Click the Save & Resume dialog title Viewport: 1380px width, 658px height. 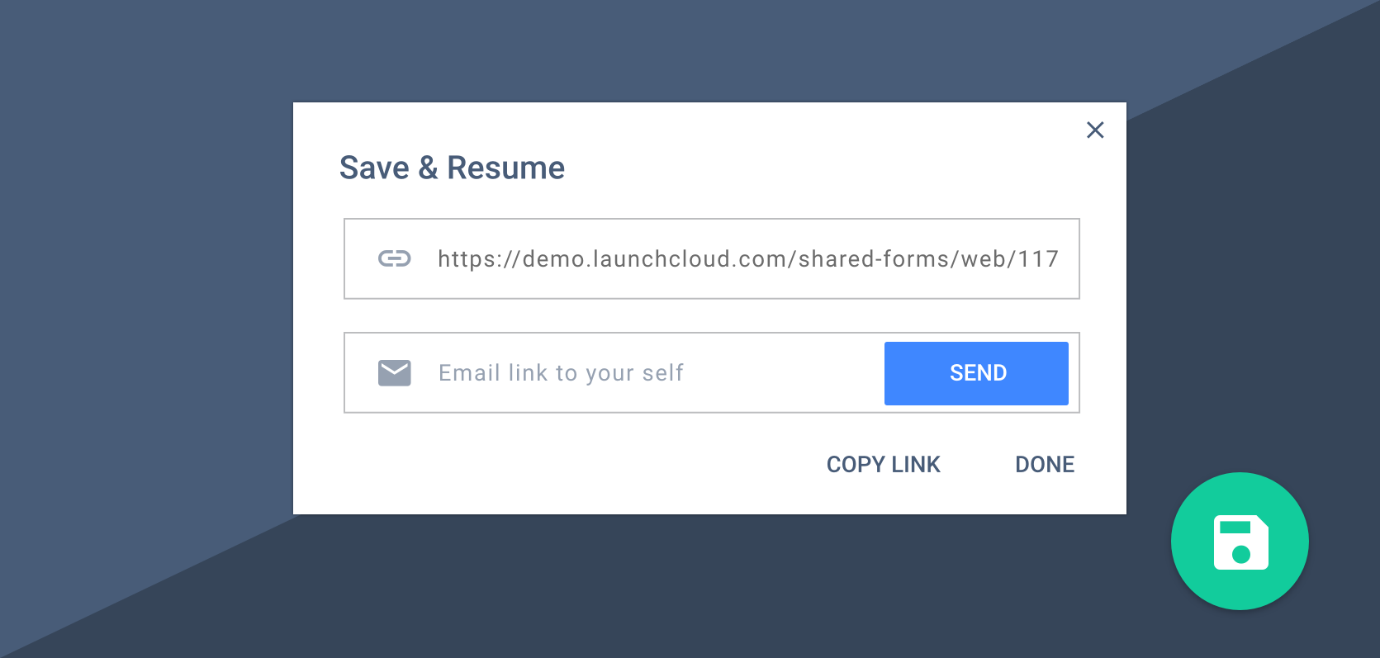pos(452,168)
